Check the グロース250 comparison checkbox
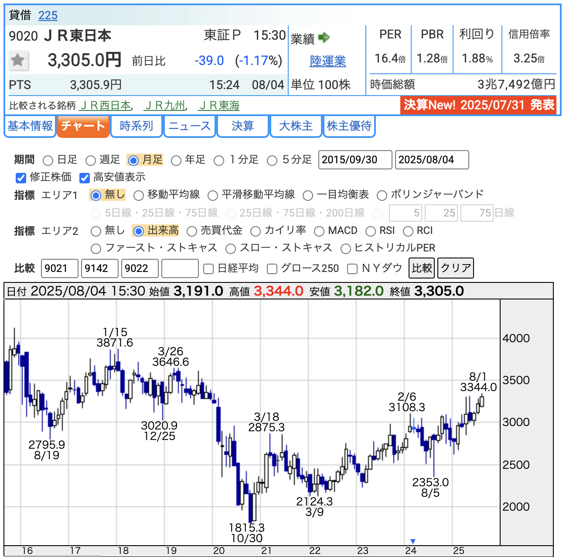The height and width of the screenshot is (557, 566). click(x=272, y=269)
